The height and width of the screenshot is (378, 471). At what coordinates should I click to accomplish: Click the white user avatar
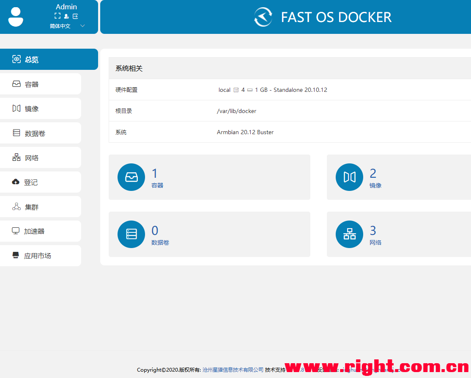[16, 17]
